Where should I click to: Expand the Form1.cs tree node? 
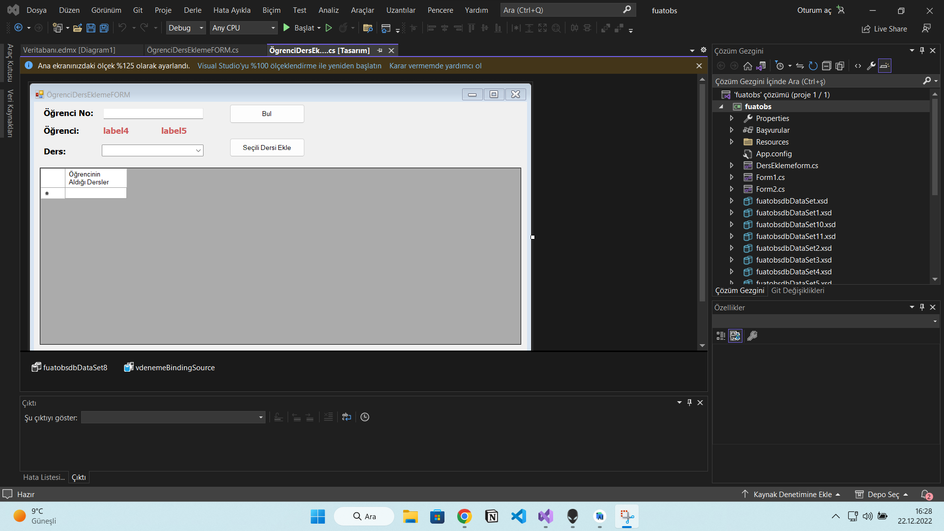click(x=732, y=177)
